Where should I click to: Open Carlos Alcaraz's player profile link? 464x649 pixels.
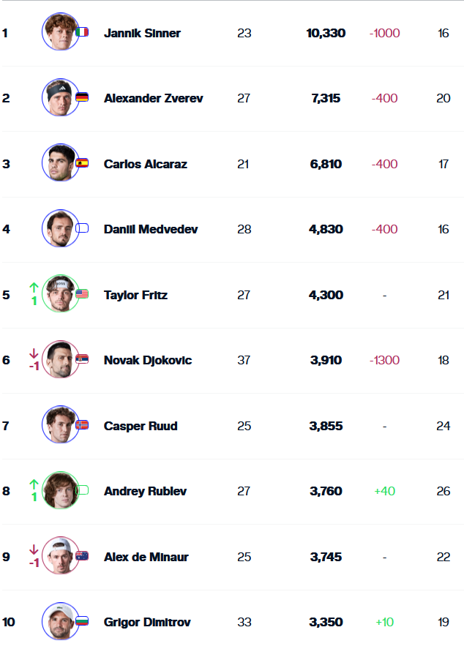coord(146,164)
